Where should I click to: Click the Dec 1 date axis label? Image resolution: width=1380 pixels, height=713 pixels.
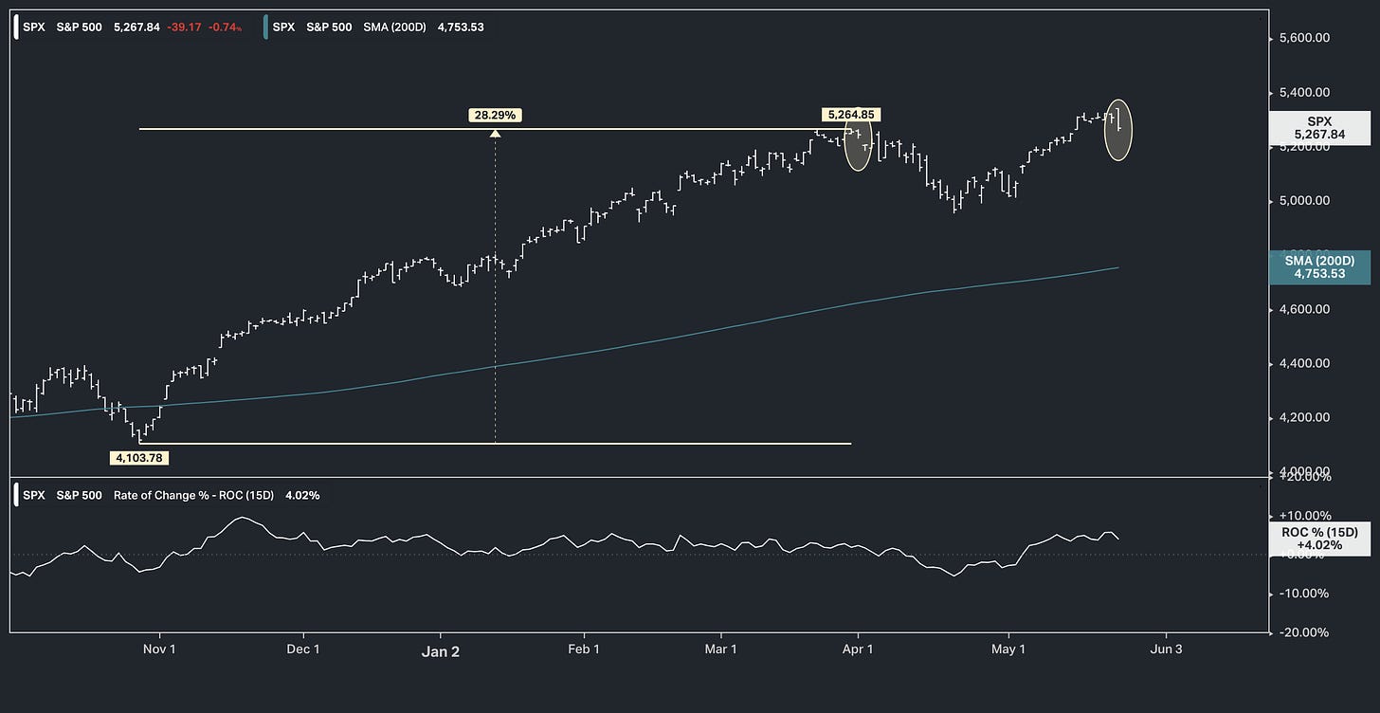pos(304,649)
